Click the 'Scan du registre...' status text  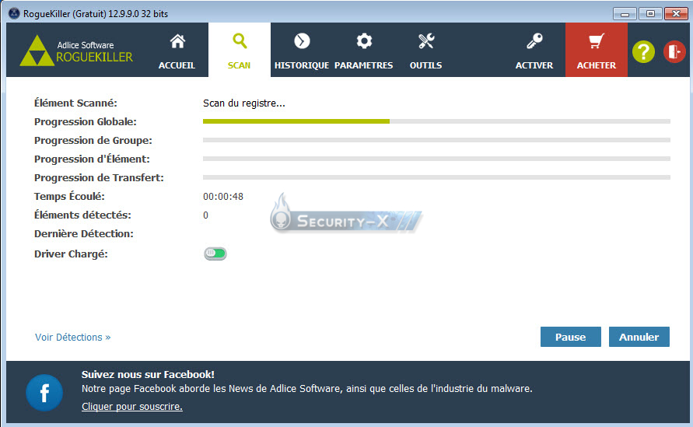(x=244, y=103)
